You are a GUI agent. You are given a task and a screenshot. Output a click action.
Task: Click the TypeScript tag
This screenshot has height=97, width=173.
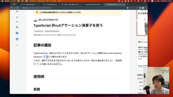tap(39, 31)
